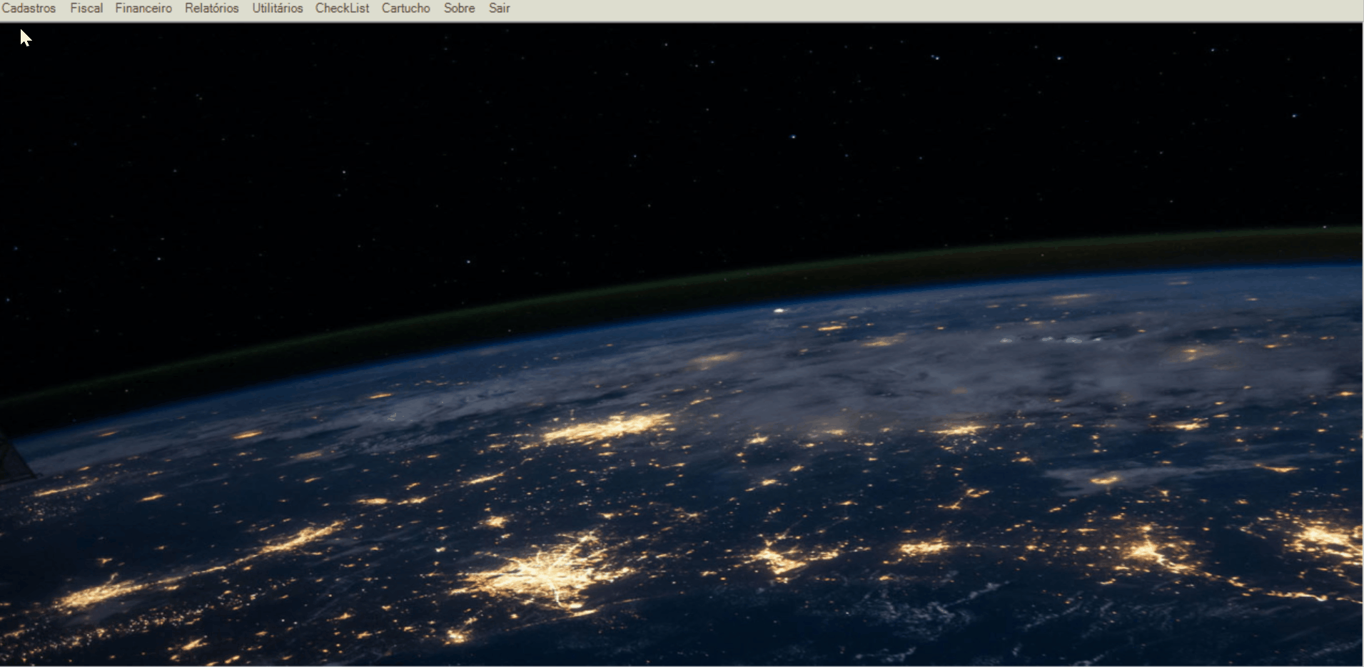Viewport: 1364px width, 667px height.
Task: Open the Cadastros menu
Action: (x=29, y=9)
